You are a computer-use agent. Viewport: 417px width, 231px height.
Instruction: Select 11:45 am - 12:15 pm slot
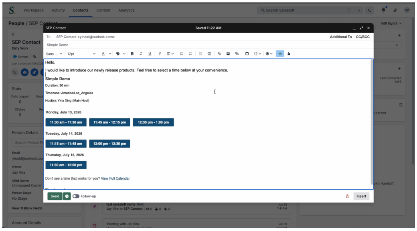(x=109, y=122)
